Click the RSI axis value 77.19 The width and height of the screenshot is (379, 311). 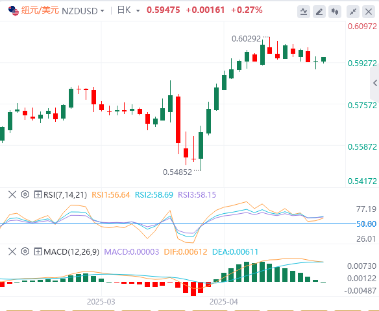[366, 209]
